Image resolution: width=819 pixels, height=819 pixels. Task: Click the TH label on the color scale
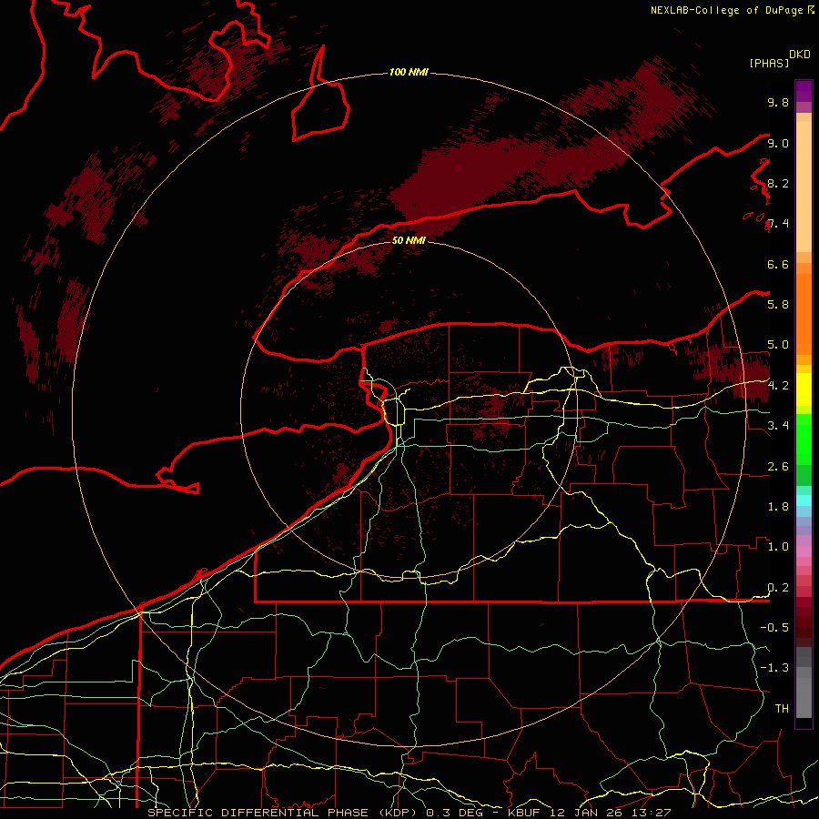pos(782,709)
